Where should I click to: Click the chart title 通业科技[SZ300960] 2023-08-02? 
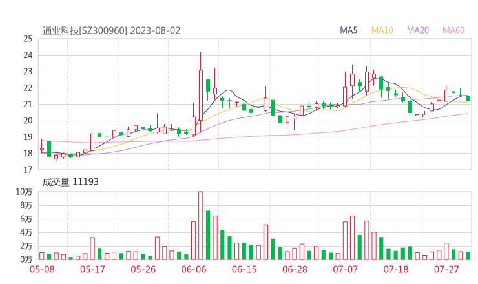point(111,31)
